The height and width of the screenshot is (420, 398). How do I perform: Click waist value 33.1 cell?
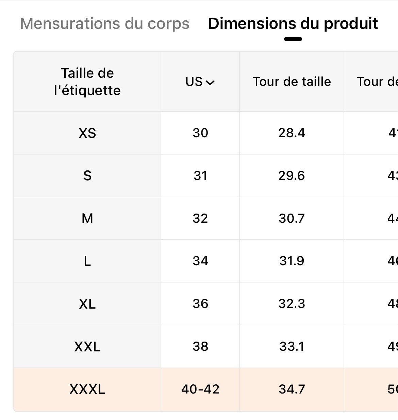coord(292,347)
